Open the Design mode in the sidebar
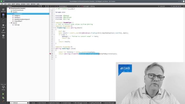The image size is (185, 104). click(x=3, y=21)
